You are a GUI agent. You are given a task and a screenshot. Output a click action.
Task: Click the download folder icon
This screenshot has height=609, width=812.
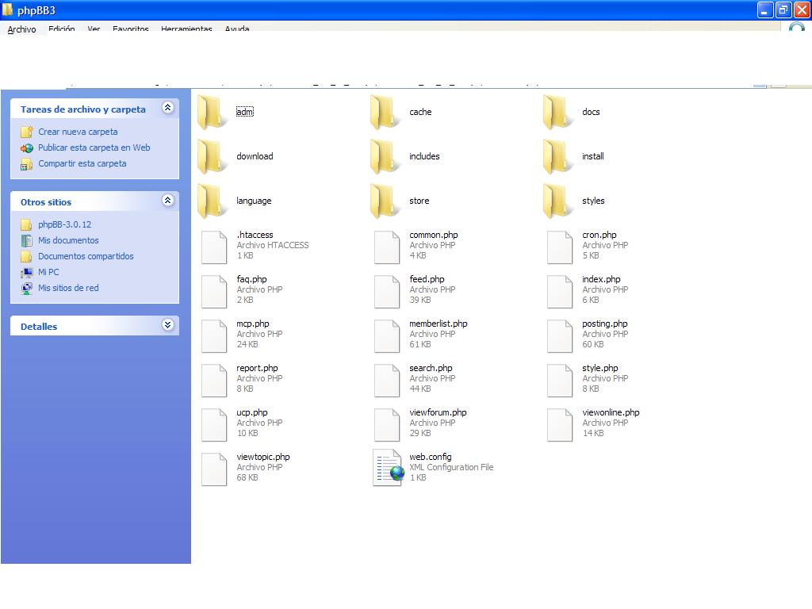[x=213, y=156]
